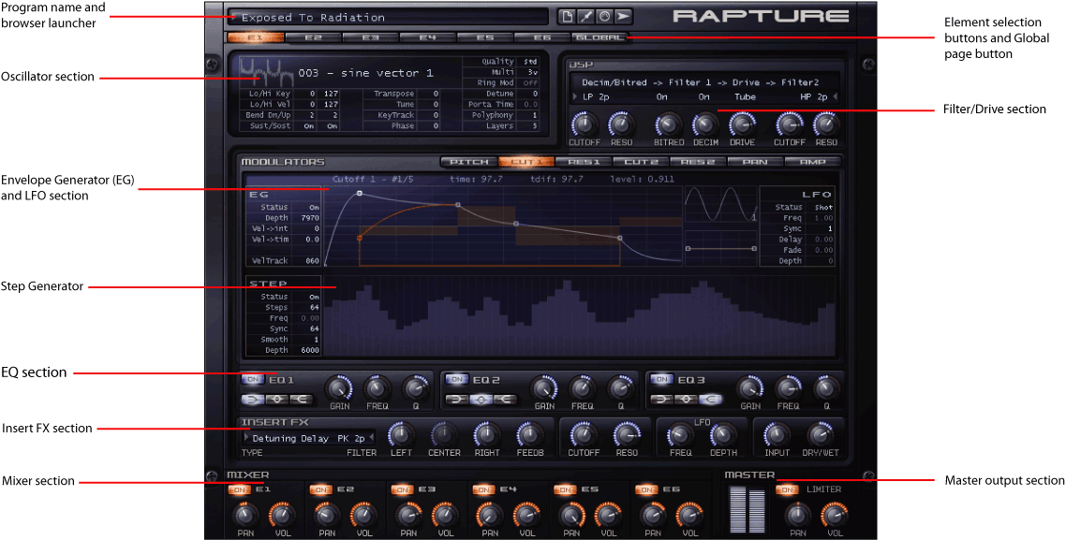
Task: Select the CUT2 modulator button
Action: 641,162
